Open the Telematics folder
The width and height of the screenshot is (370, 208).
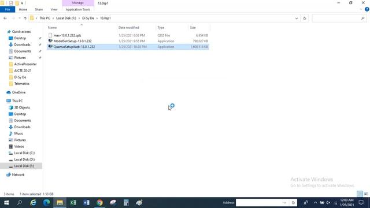tap(22, 84)
